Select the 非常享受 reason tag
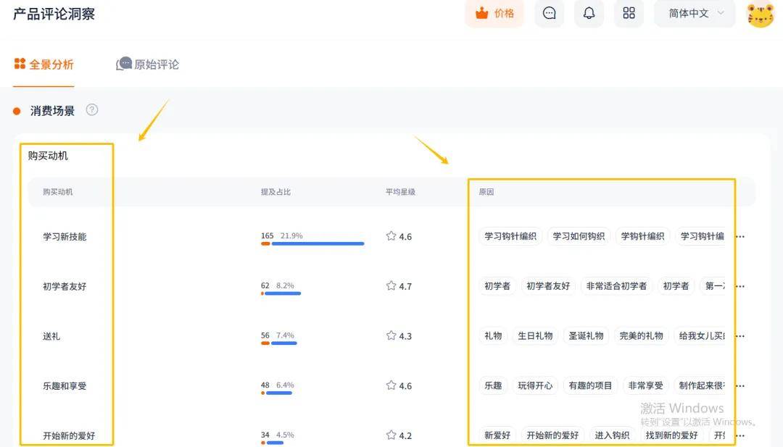Screen dimensions: 783x447 coord(646,385)
